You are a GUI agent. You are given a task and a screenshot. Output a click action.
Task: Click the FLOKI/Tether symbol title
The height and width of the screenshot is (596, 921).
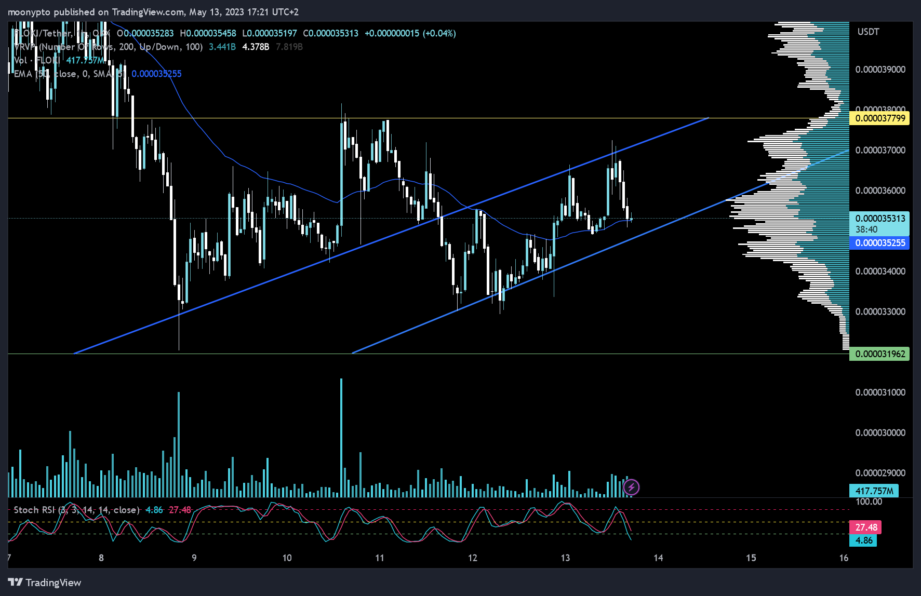[61, 33]
